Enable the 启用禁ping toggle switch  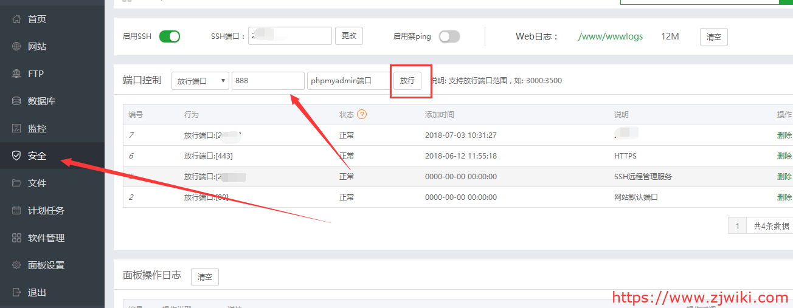(449, 36)
